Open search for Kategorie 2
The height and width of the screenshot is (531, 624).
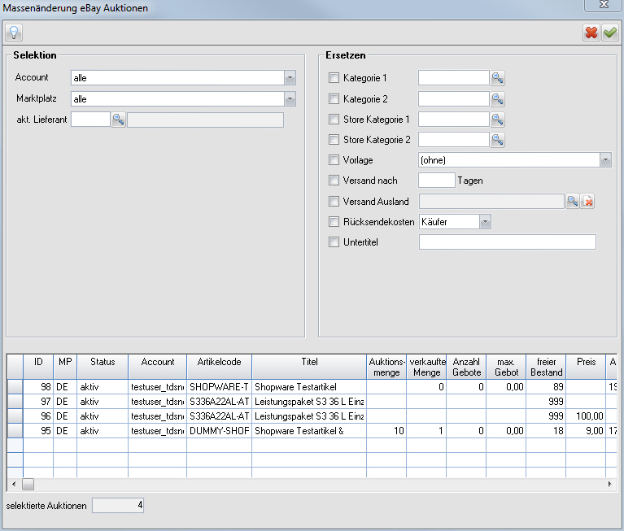click(497, 98)
